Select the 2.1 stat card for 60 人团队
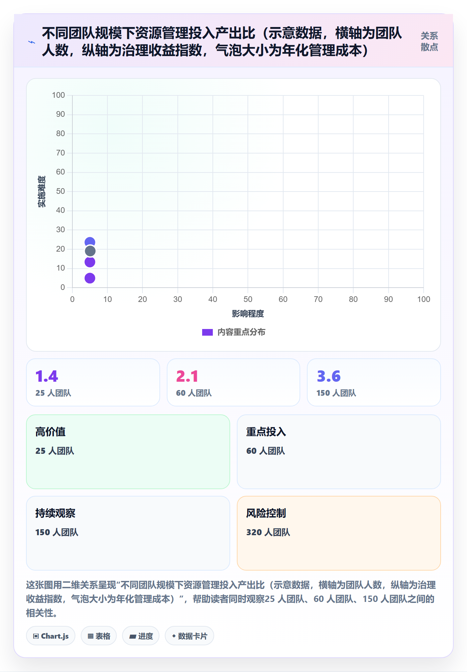Screen dimensions: 467x672 click(x=233, y=382)
